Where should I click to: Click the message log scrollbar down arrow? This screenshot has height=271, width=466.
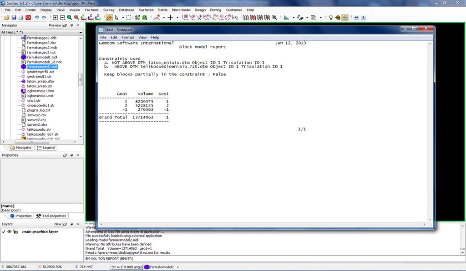tap(463, 253)
